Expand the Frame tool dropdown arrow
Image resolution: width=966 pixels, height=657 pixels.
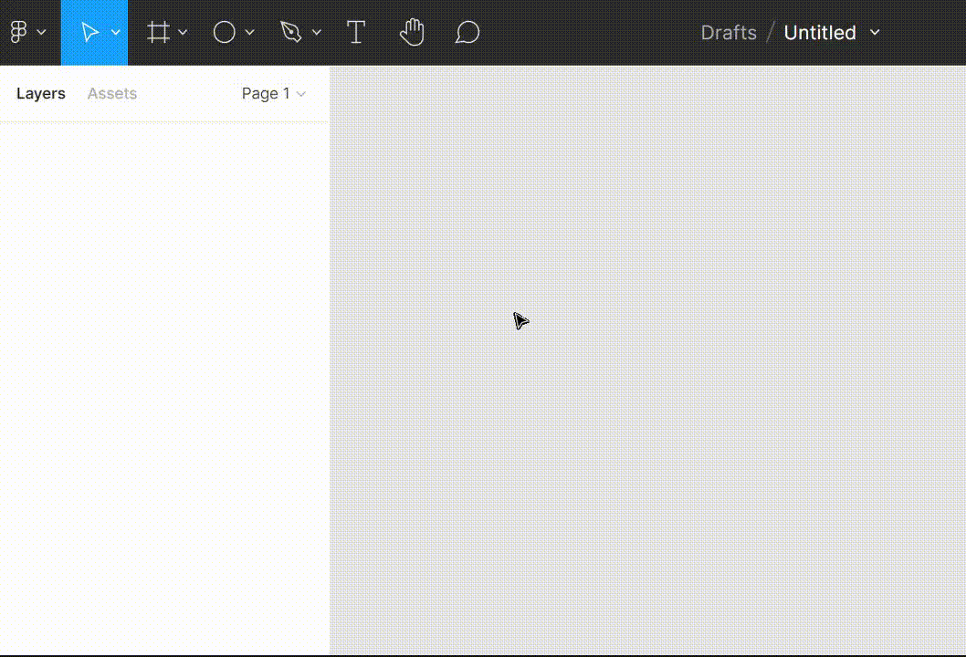(x=183, y=32)
